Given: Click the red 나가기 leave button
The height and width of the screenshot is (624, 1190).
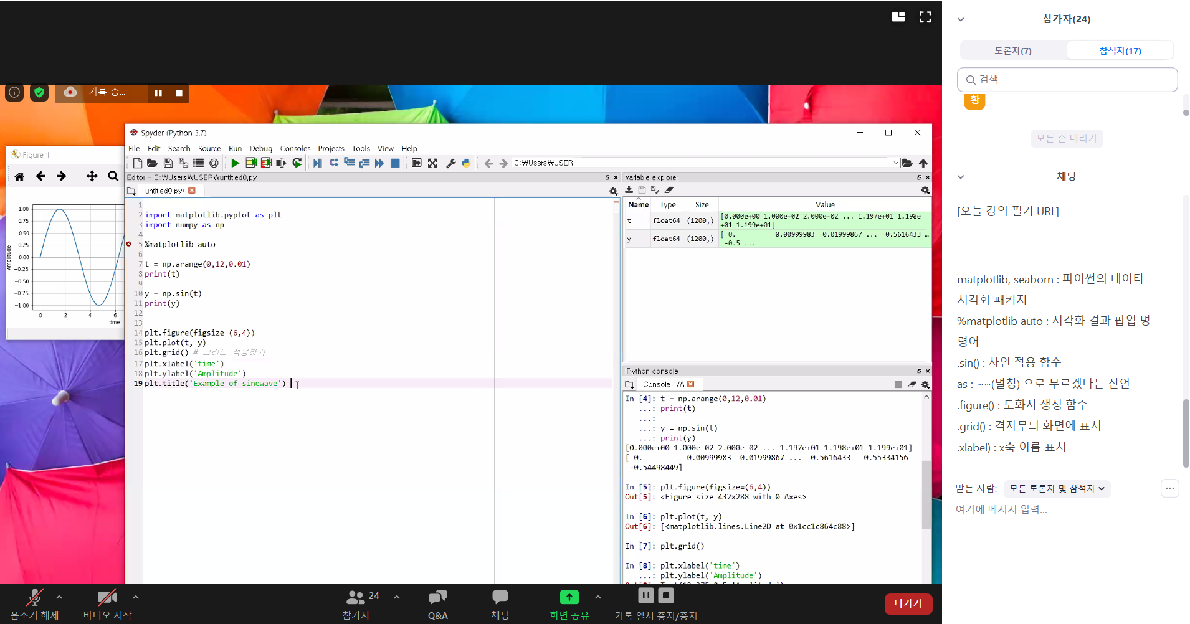Looking at the screenshot, I should coord(908,603).
